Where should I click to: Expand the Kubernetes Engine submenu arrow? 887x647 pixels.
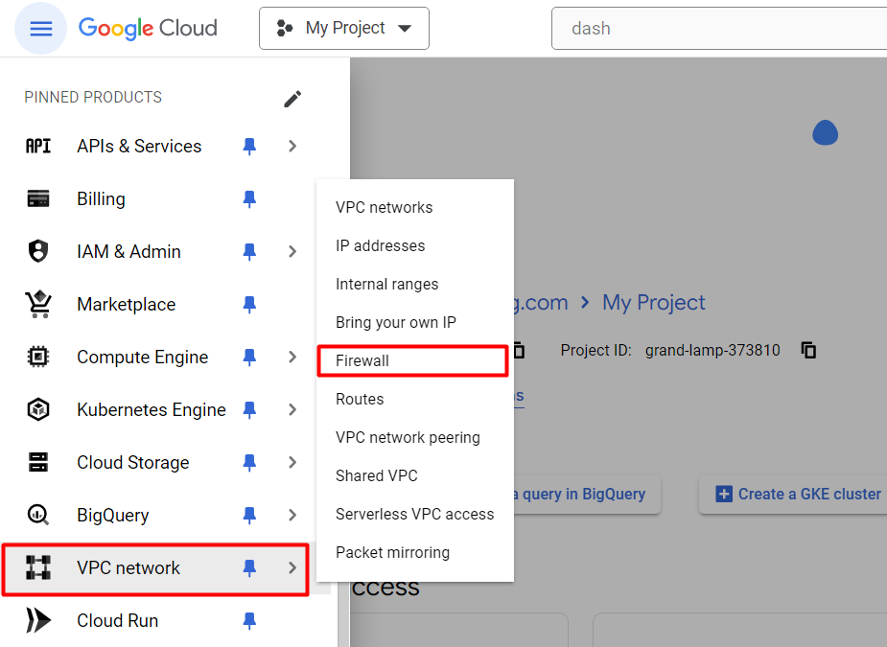pyautogui.click(x=292, y=409)
